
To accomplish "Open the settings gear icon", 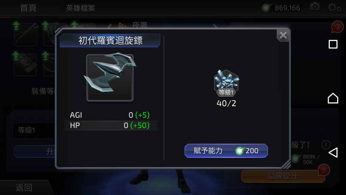I will (x=333, y=8).
